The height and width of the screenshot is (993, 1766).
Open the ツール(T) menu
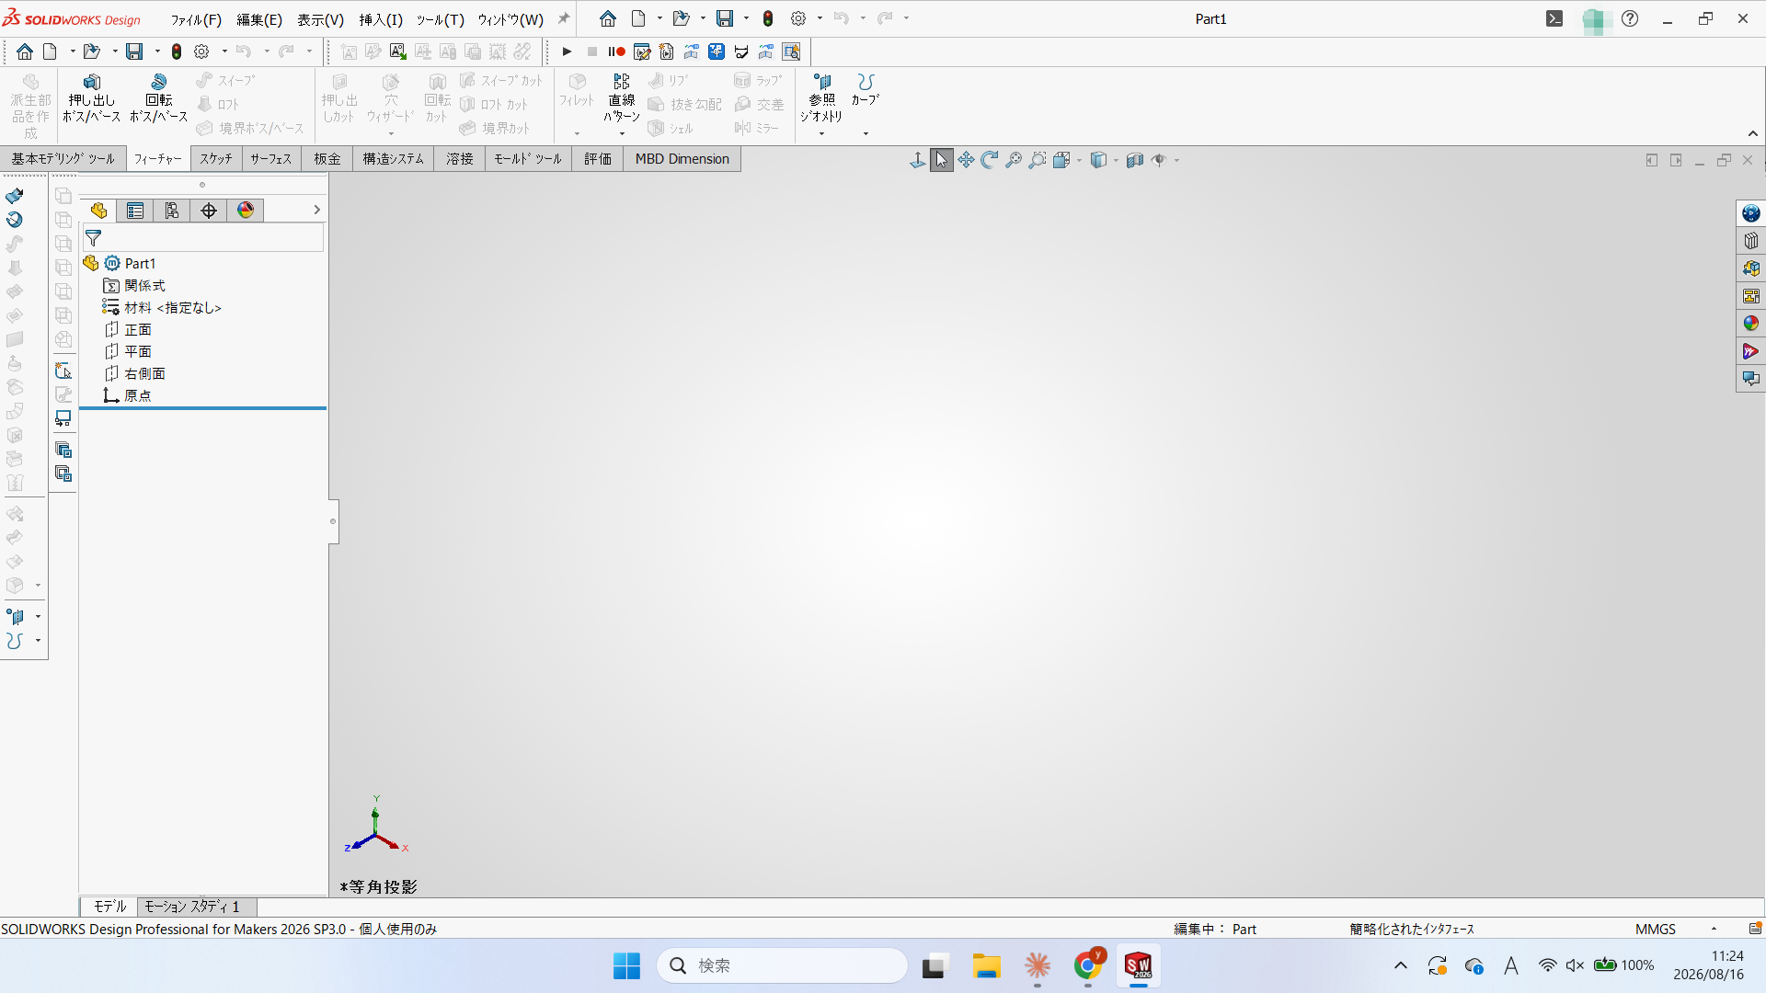[x=441, y=19]
